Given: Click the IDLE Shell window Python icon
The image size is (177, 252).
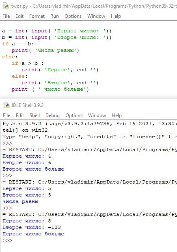Looking at the screenshot, I should (6, 105).
